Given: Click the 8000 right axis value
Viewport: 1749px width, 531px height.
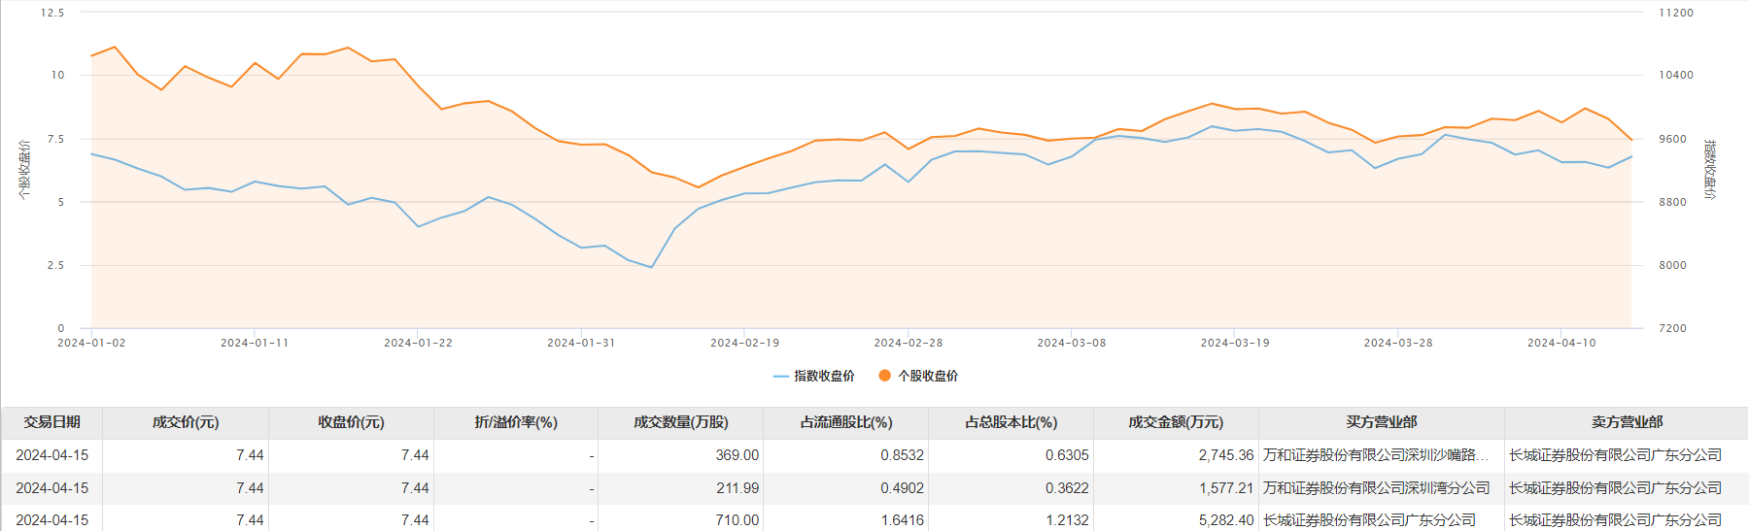Looking at the screenshot, I should [1672, 265].
